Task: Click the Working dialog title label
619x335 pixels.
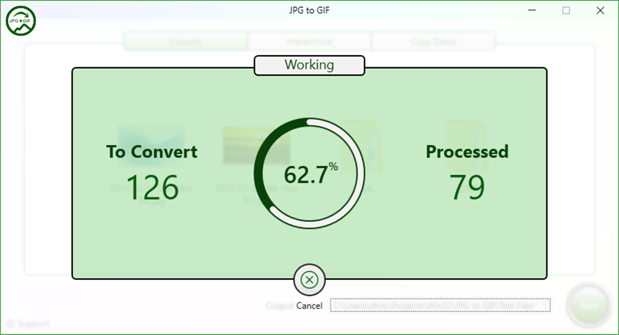Action: point(309,65)
